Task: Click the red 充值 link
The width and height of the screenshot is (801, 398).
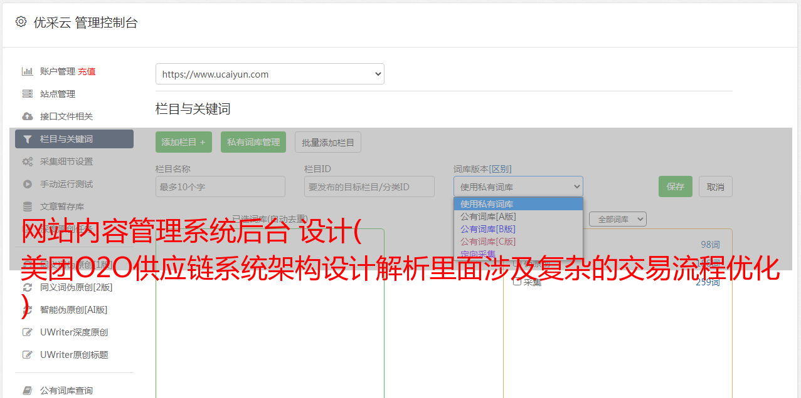Action: 87,71
